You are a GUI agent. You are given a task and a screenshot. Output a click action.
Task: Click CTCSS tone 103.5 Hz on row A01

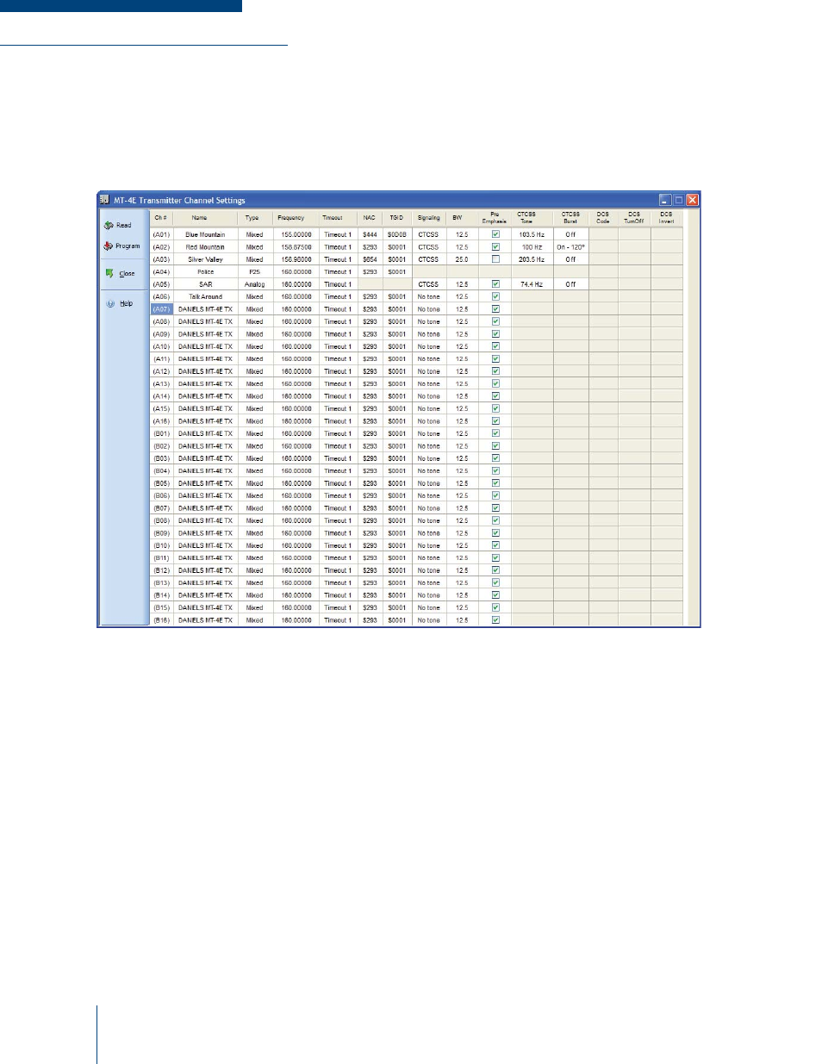coord(532,234)
